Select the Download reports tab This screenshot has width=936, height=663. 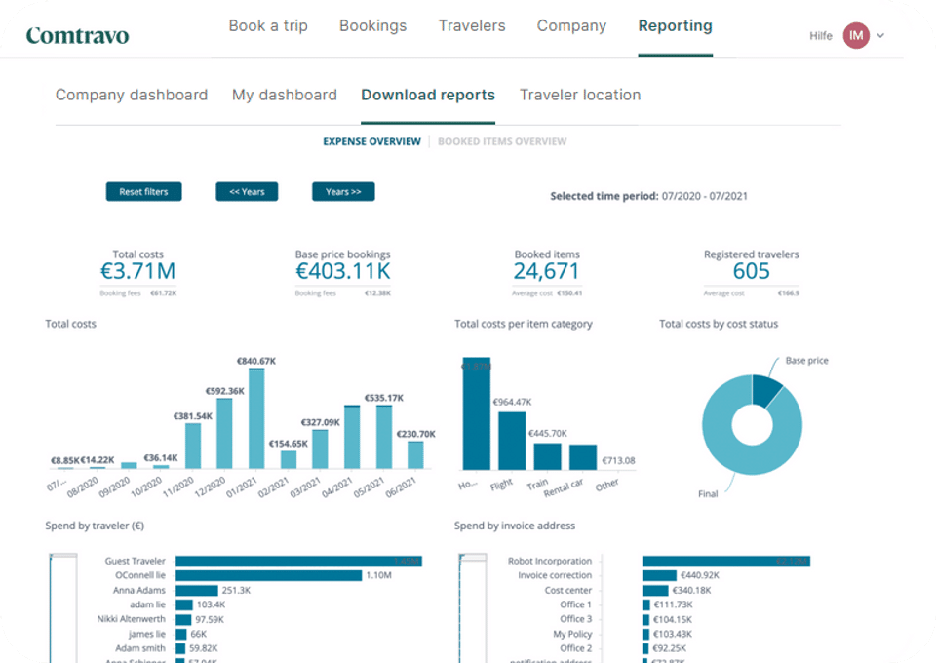[x=428, y=95]
